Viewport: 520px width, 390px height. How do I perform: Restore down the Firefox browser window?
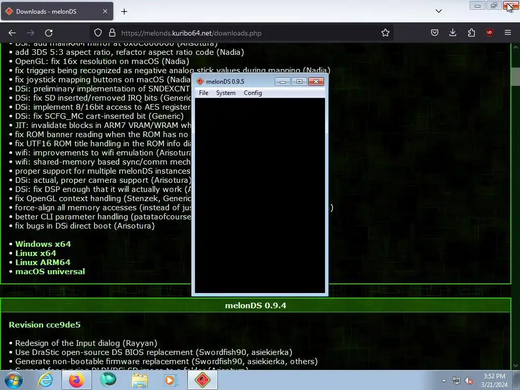pyautogui.click(x=494, y=6)
